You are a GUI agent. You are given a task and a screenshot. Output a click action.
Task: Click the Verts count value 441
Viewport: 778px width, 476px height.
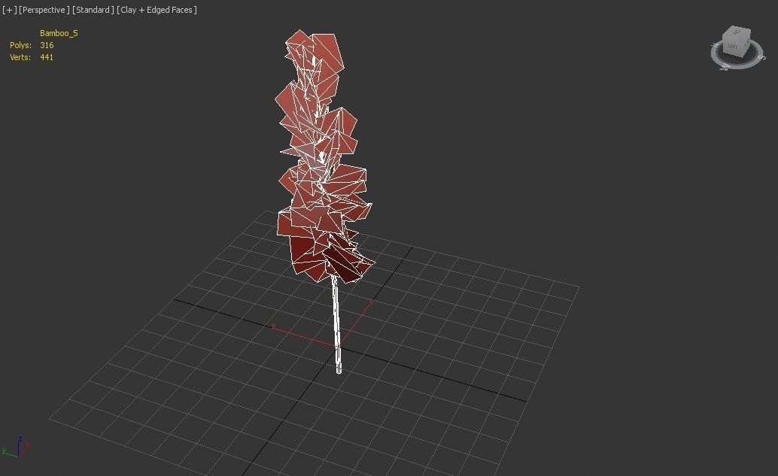47,57
